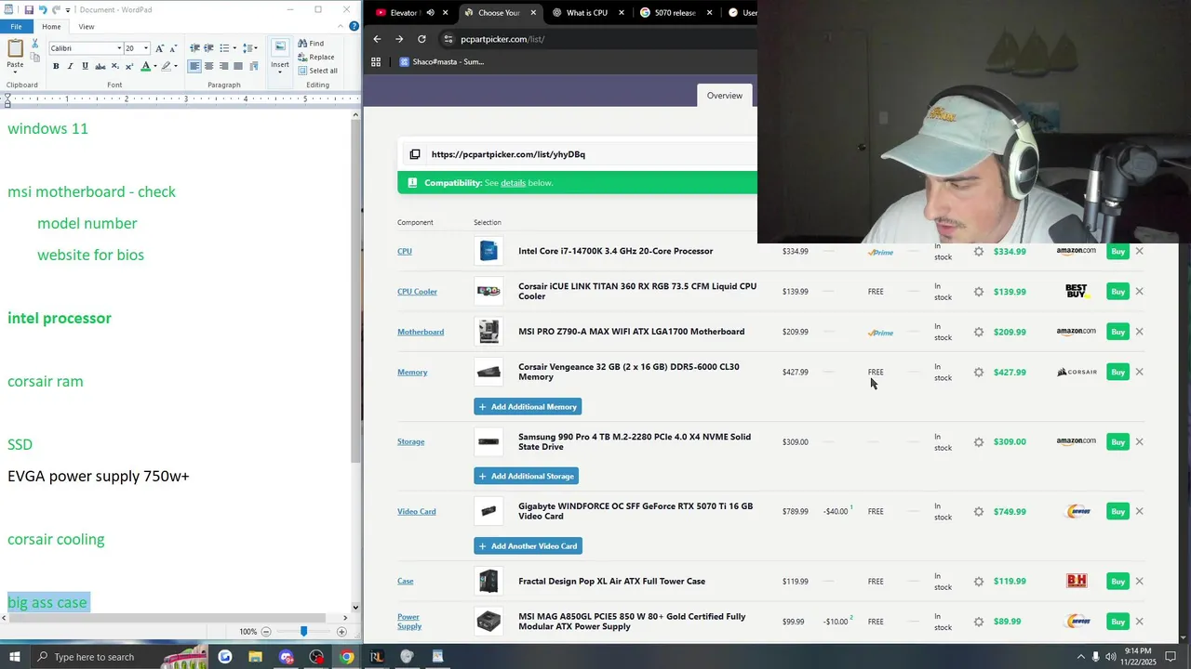Toggle subscript formatting
The height and width of the screenshot is (669, 1191).
pos(115,66)
